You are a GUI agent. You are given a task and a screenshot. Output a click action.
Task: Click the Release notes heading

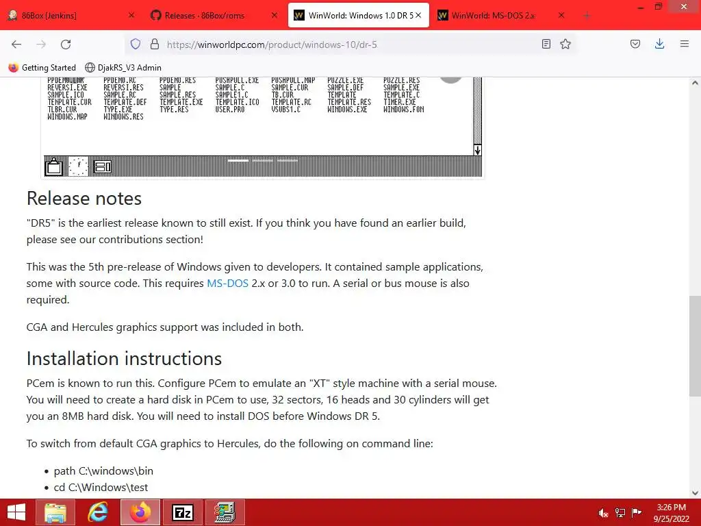pyautogui.click(x=84, y=198)
